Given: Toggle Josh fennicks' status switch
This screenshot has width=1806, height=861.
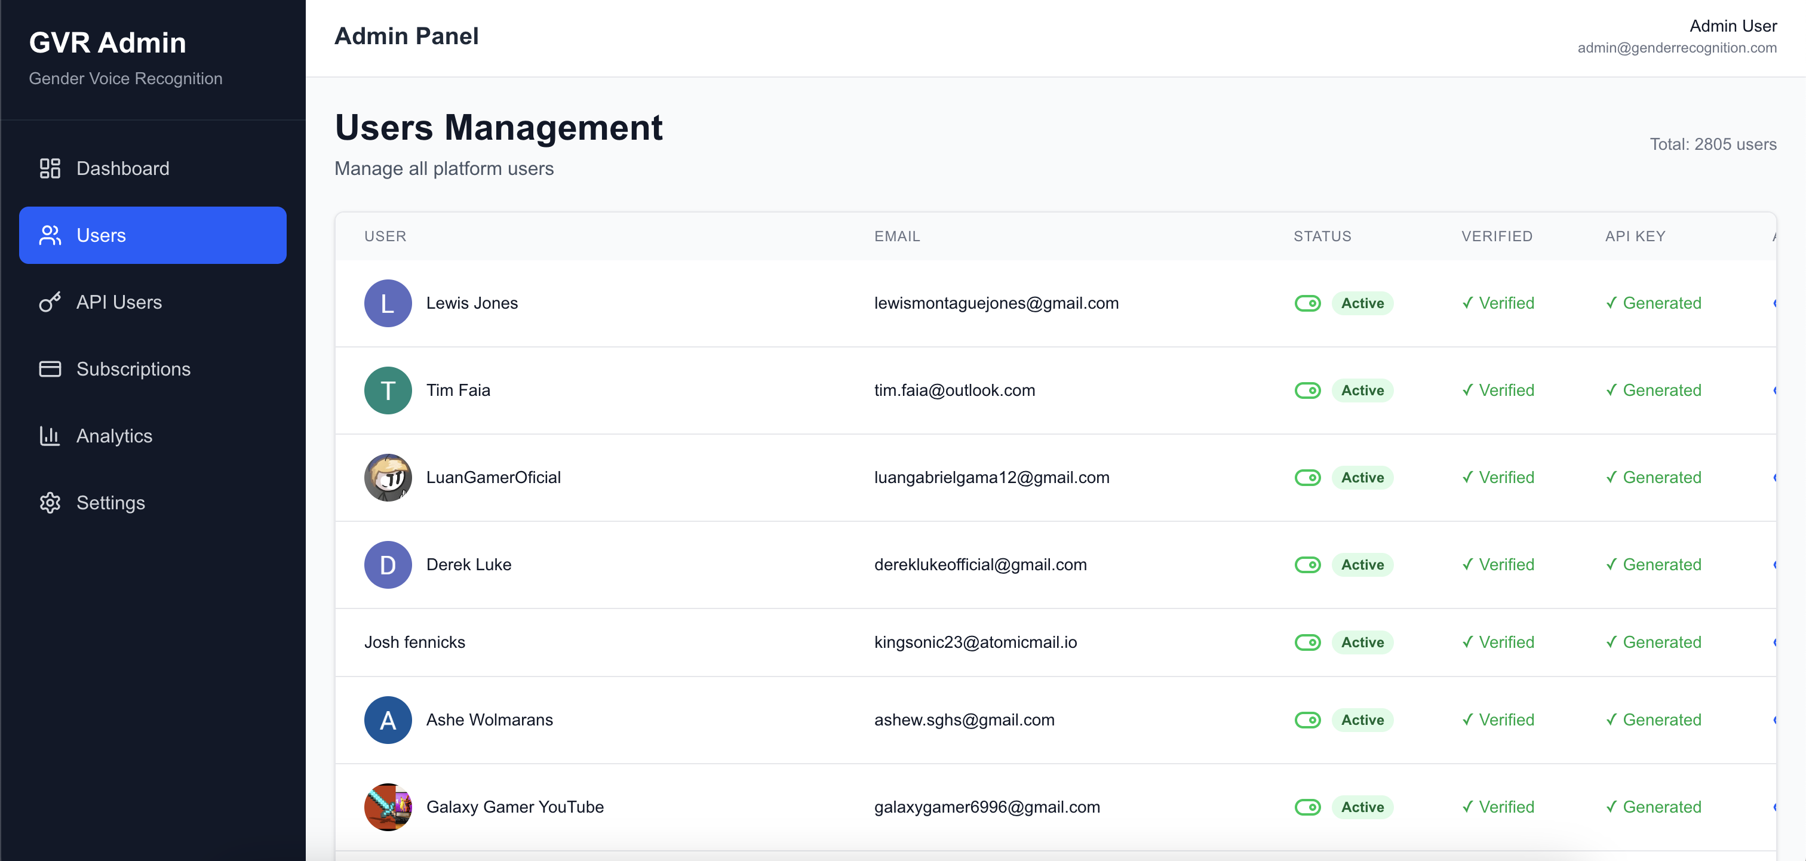Looking at the screenshot, I should click(x=1307, y=642).
